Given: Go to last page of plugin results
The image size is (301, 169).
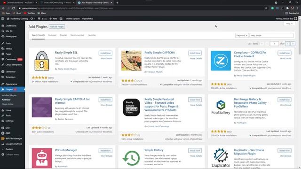Looking at the screenshot, I should point(293,44).
